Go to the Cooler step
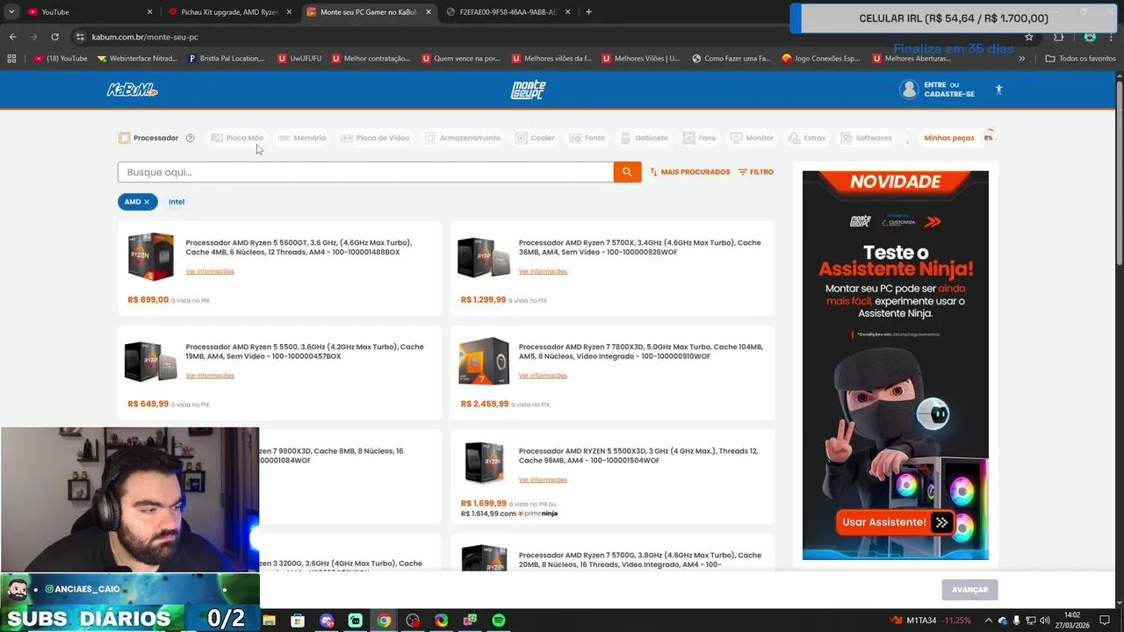Screen dimensions: 1124x632 coord(535,138)
